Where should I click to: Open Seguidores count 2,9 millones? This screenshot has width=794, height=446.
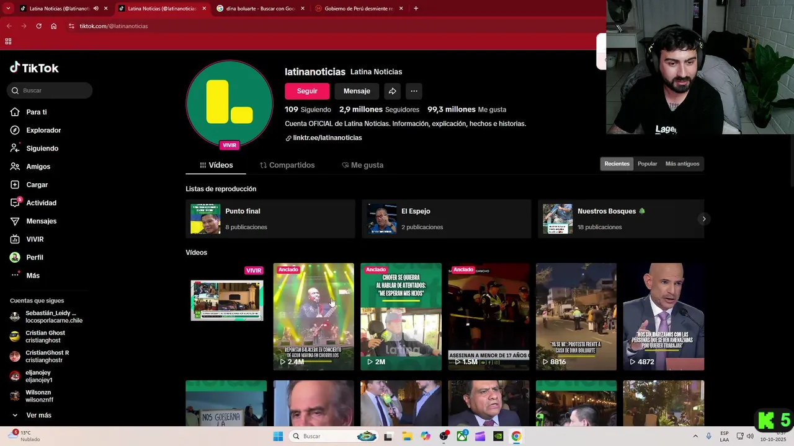coord(380,110)
